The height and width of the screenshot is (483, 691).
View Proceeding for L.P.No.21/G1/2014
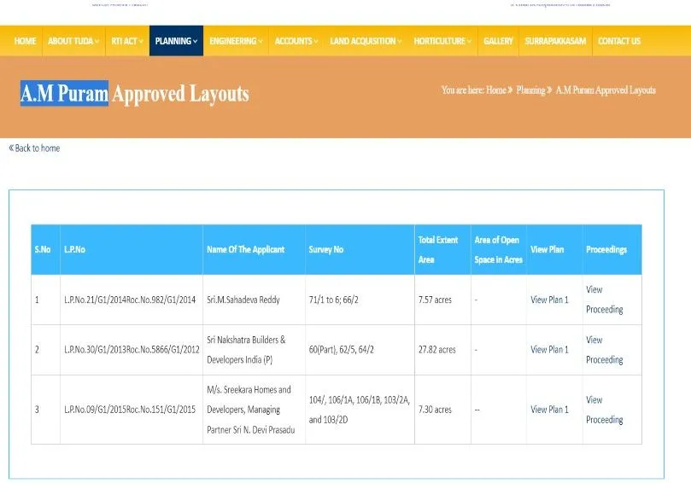pos(604,300)
